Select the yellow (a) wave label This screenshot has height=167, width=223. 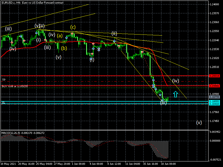click(x=60, y=36)
